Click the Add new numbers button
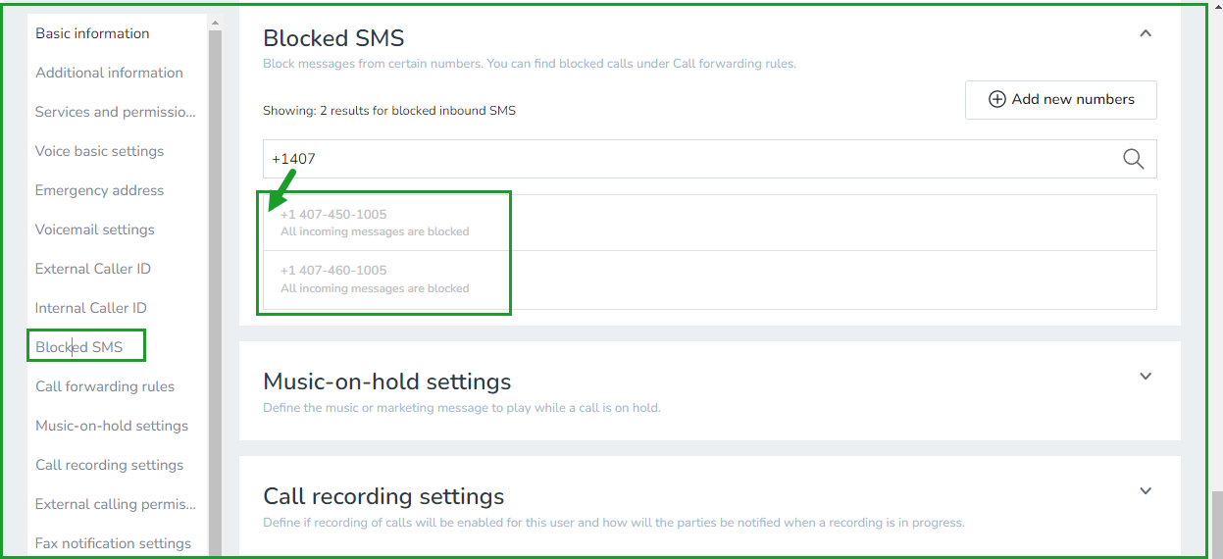Image resolution: width=1223 pixels, height=559 pixels. pyautogui.click(x=1061, y=100)
